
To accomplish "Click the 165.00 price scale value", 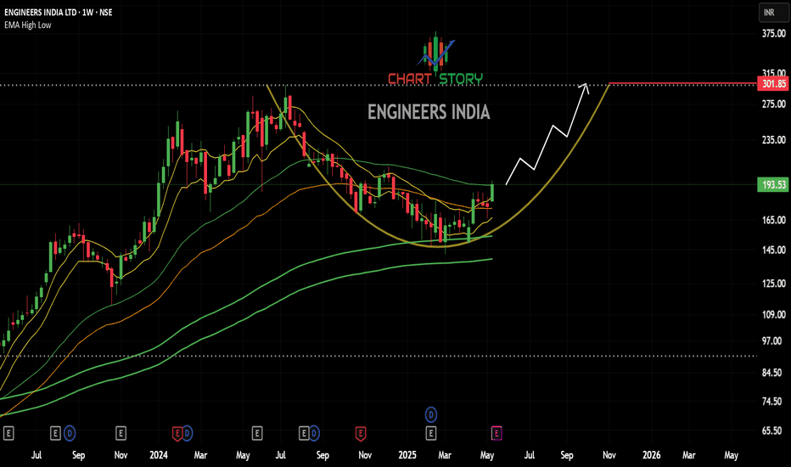I will click(x=774, y=220).
